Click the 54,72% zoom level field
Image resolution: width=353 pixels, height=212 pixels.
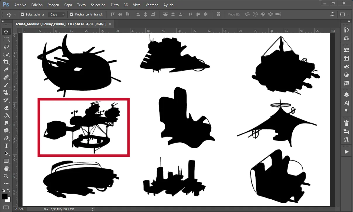[19, 209]
